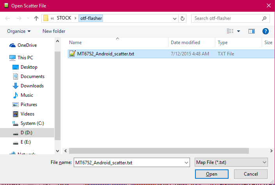Click horizontal scrollbar left arrow

point(66,151)
